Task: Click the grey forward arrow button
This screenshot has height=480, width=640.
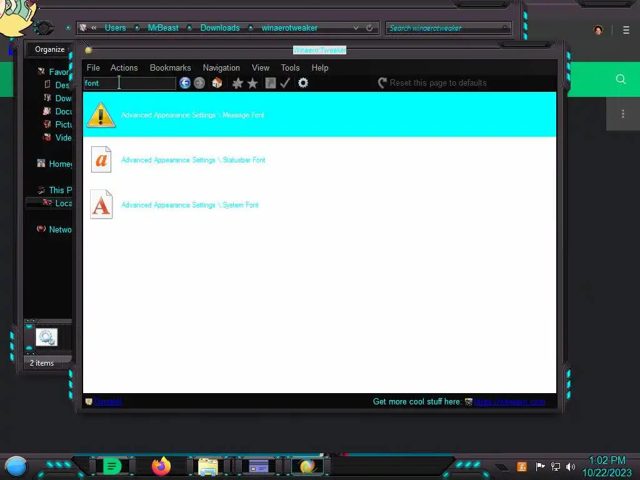Action: pyautogui.click(x=199, y=83)
